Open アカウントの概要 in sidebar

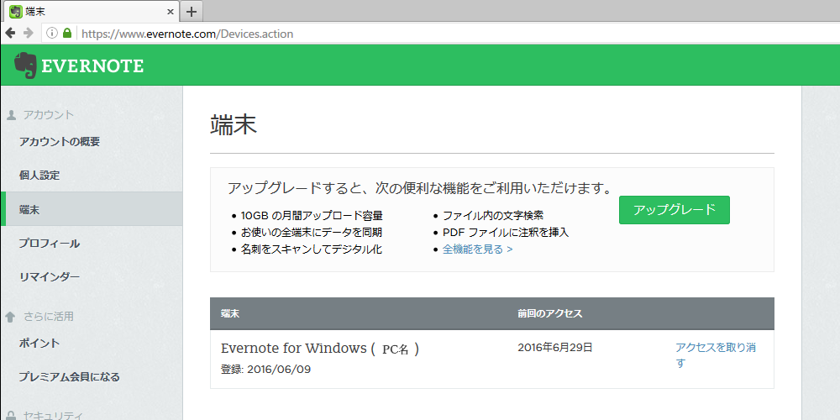(x=60, y=142)
